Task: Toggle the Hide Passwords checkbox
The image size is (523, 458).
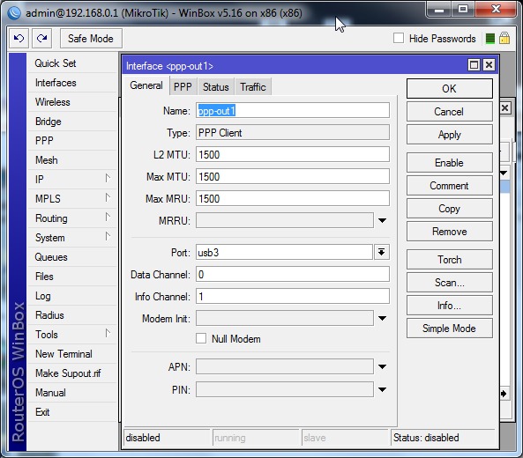Action: coord(399,38)
